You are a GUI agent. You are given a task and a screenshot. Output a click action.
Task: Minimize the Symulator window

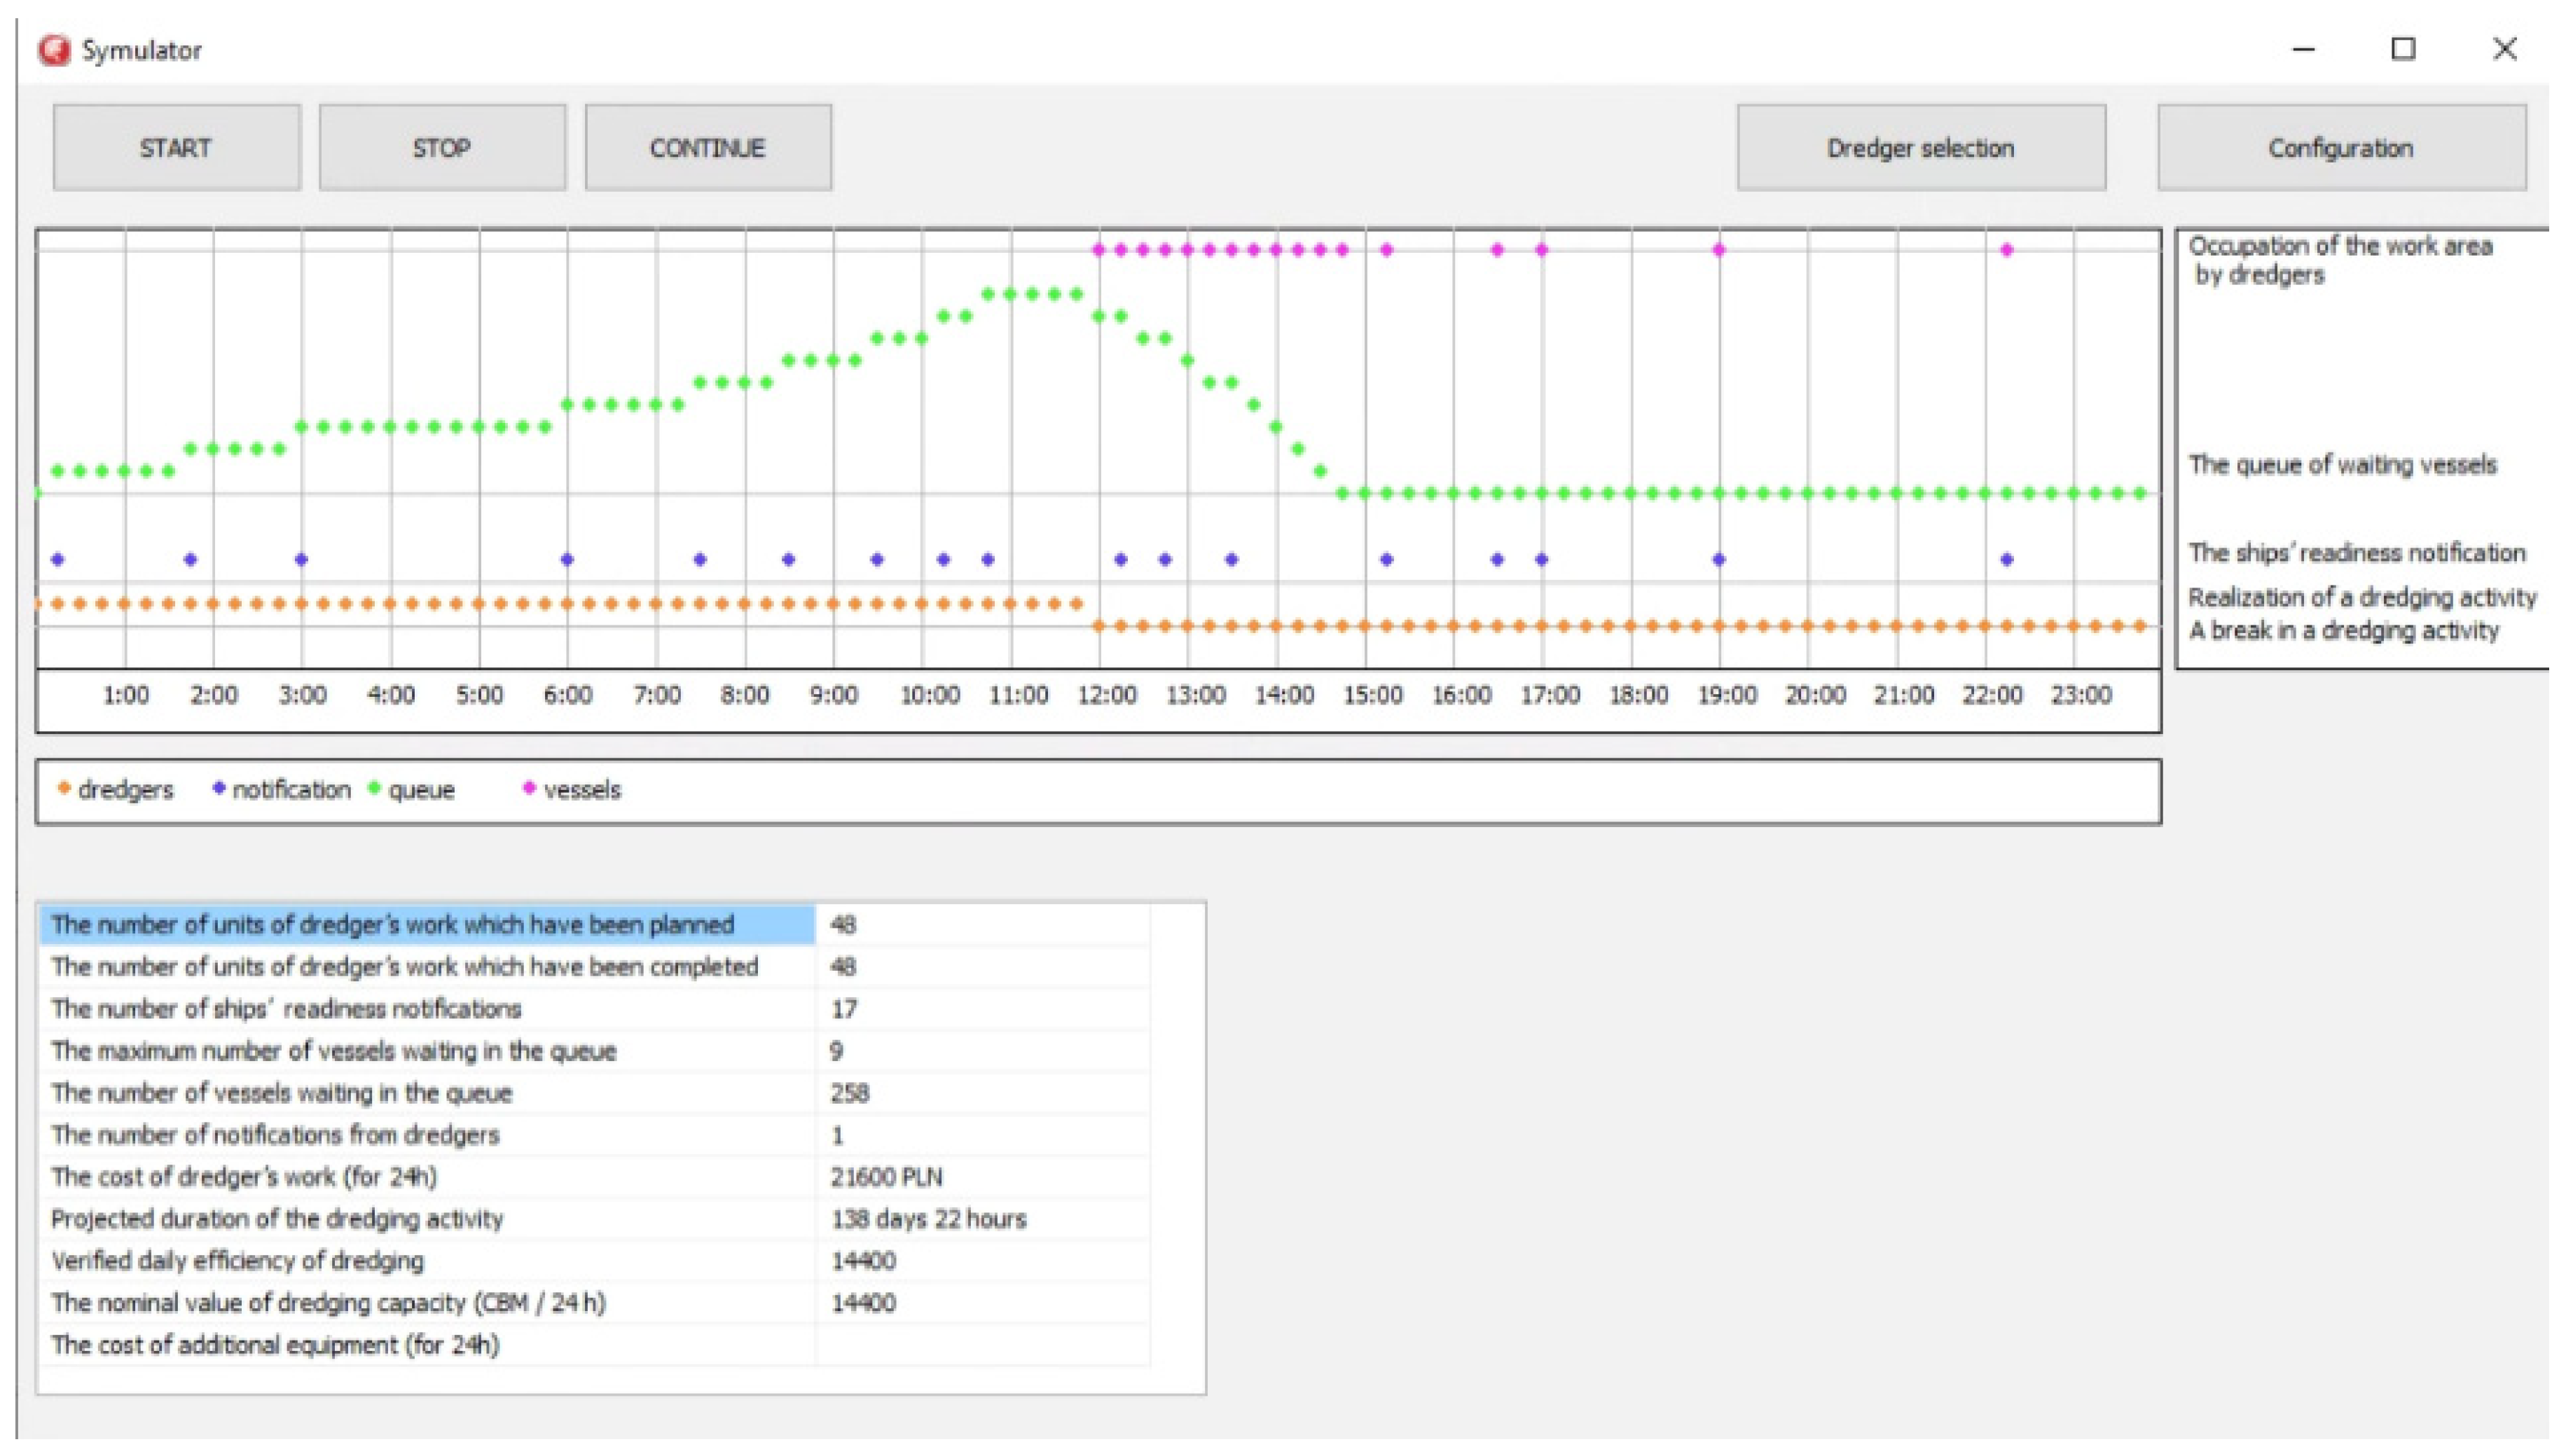point(2304,49)
